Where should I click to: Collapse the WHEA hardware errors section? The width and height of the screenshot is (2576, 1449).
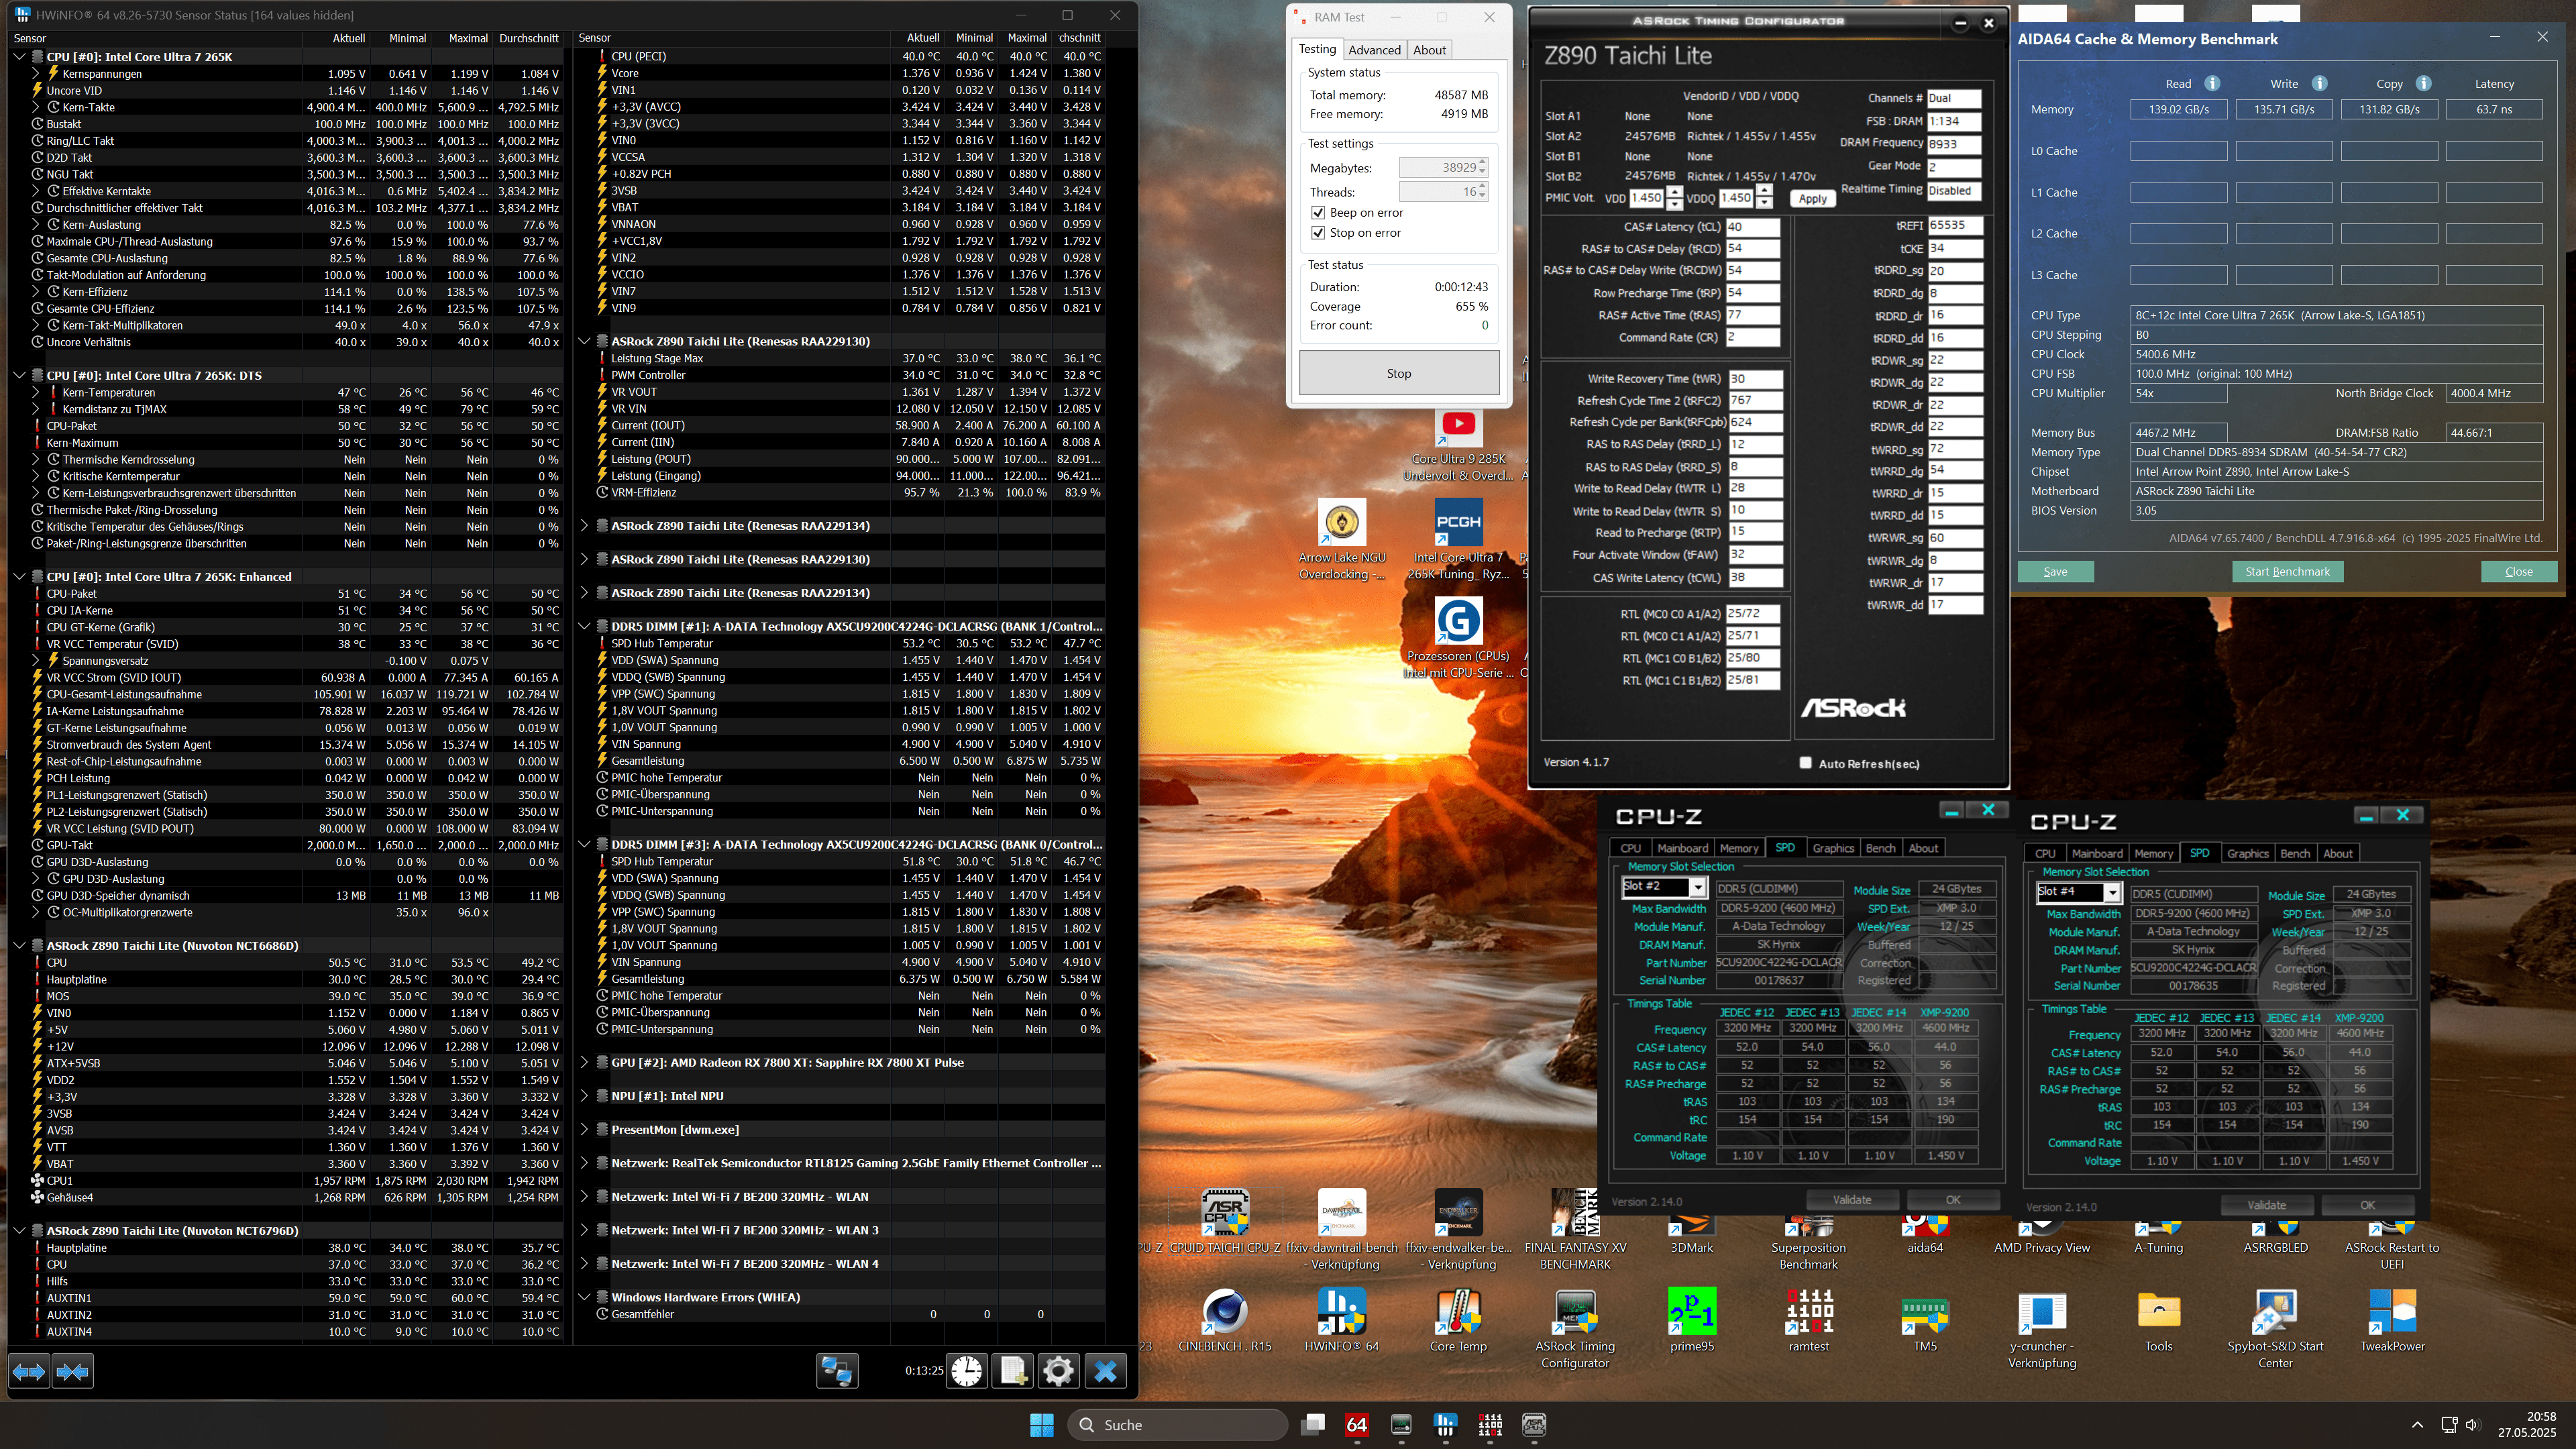point(585,1298)
